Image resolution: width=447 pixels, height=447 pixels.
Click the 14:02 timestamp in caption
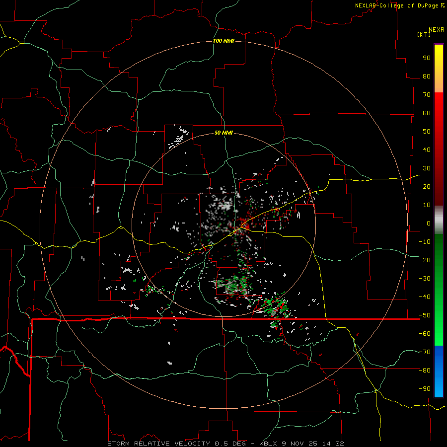click(x=333, y=444)
